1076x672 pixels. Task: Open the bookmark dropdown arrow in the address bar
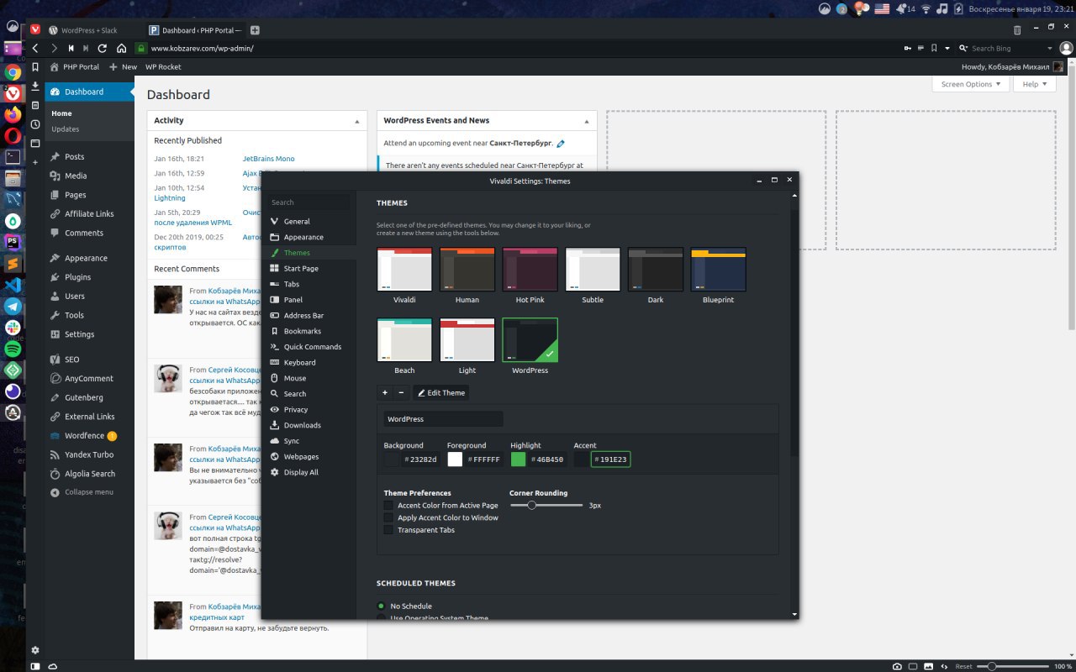947,49
